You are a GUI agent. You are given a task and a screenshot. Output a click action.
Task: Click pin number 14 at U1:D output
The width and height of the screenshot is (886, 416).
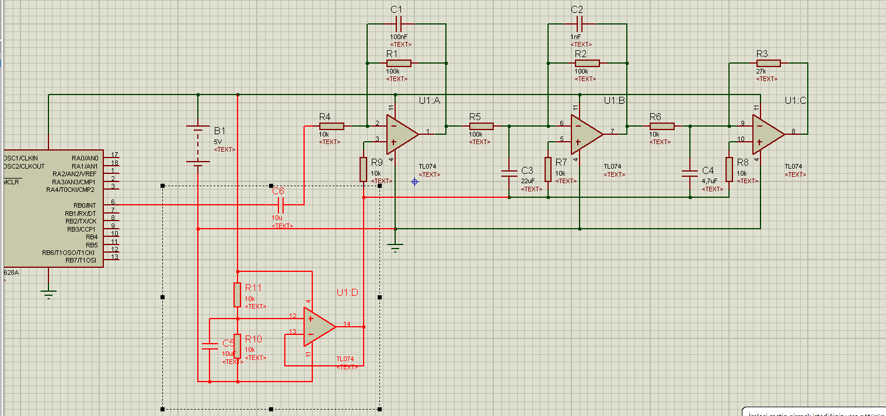(x=347, y=324)
